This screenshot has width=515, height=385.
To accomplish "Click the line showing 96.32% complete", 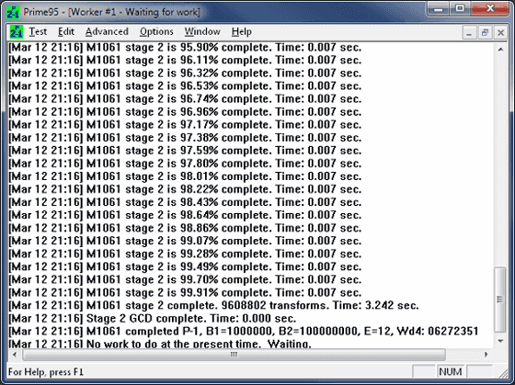I will click(185, 74).
